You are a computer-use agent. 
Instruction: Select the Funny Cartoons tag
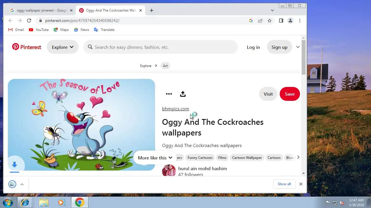click(x=200, y=157)
